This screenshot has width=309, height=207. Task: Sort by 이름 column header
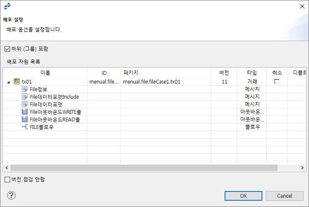tap(45, 73)
